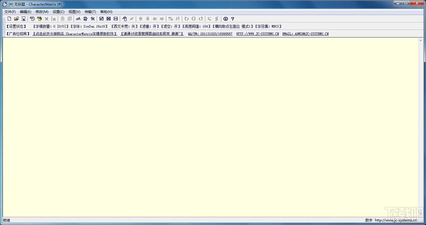Click the 数字 indicator in the status bar

point(369,220)
